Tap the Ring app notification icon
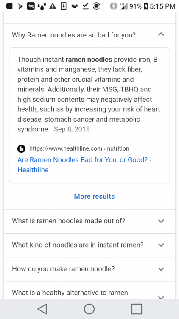 point(31,6)
